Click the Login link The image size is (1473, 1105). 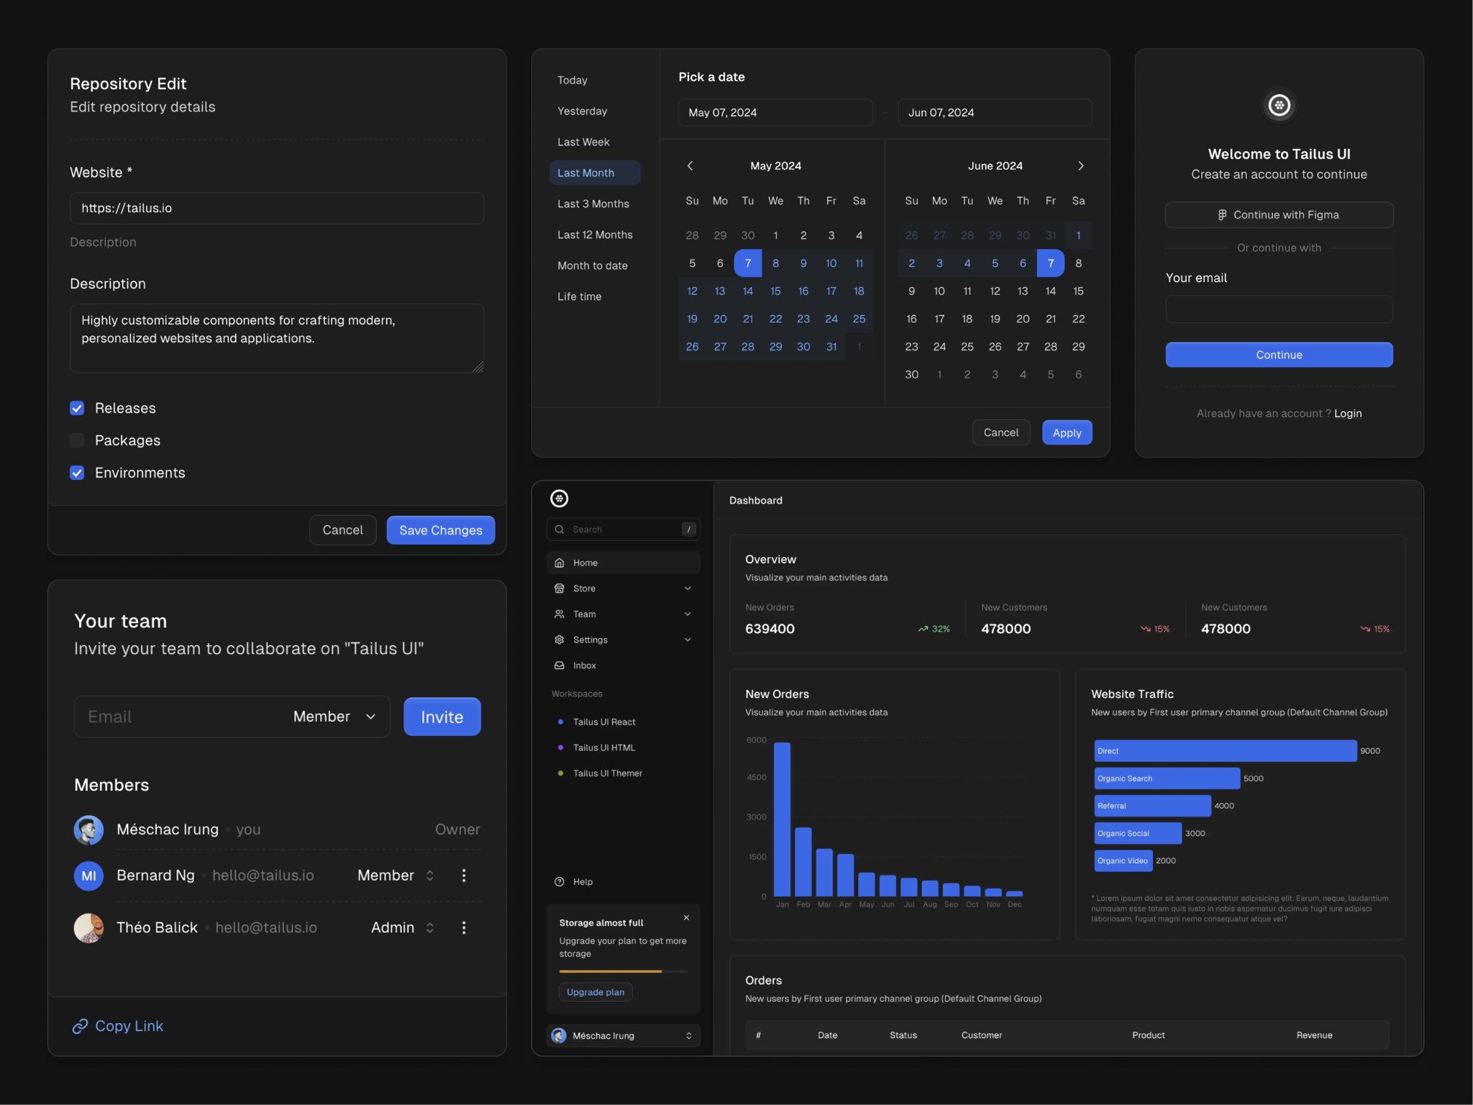pos(1348,414)
